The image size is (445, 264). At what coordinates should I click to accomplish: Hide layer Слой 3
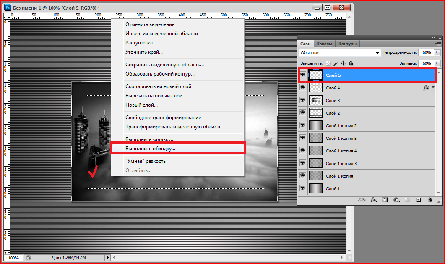point(302,100)
